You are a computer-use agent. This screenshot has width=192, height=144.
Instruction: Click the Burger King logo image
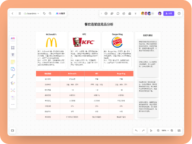117,42
